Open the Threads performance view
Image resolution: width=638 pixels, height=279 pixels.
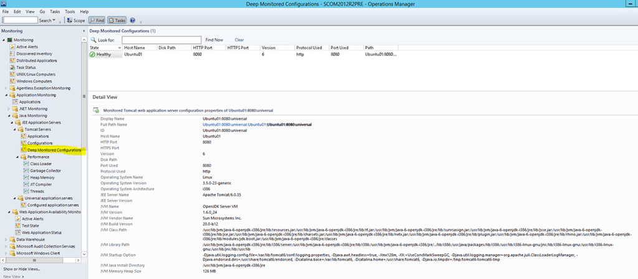click(x=37, y=191)
